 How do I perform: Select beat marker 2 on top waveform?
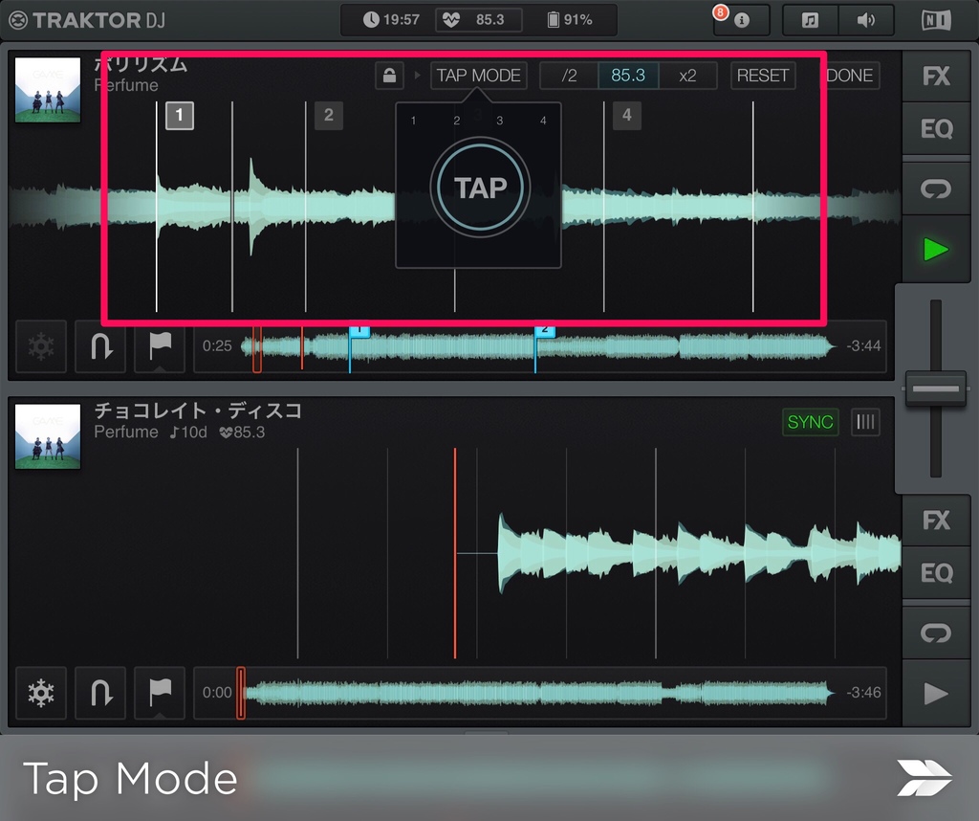tap(329, 116)
